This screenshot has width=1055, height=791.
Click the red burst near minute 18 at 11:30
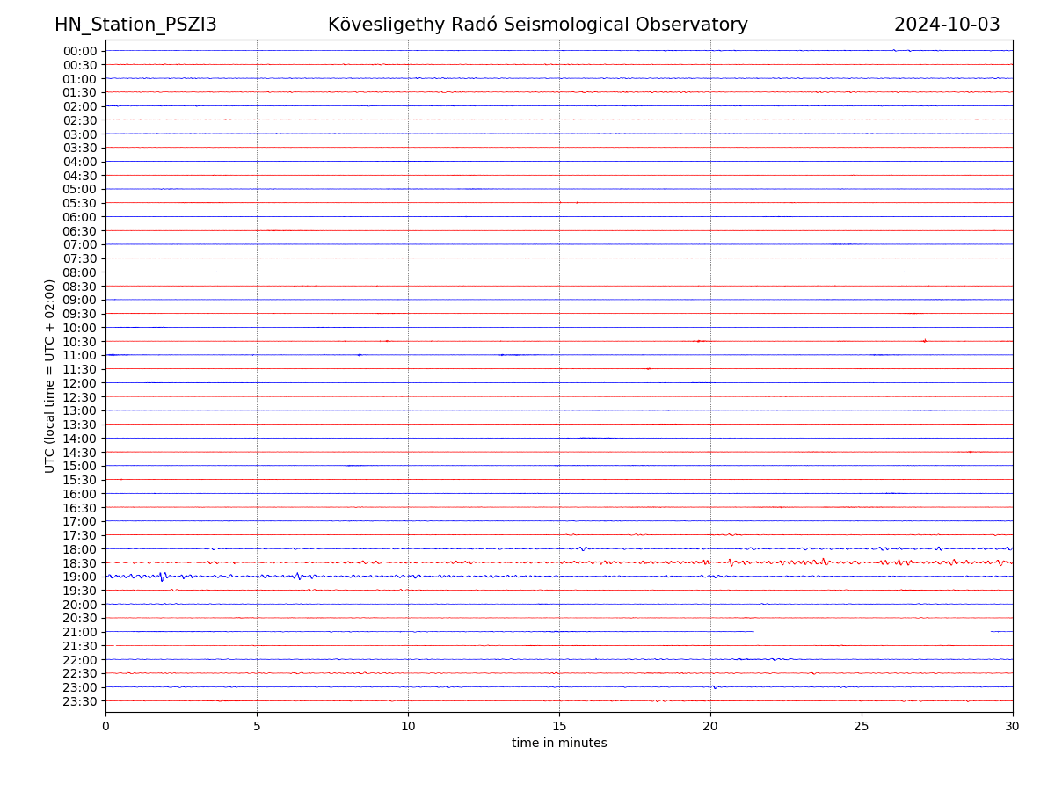click(649, 369)
